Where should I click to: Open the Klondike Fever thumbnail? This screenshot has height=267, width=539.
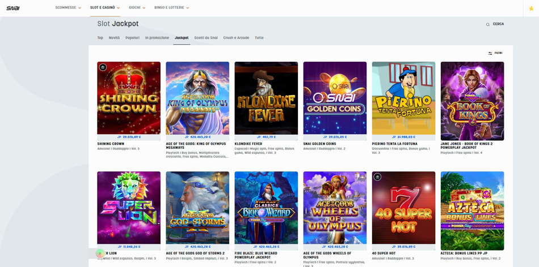click(x=266, y=98)
